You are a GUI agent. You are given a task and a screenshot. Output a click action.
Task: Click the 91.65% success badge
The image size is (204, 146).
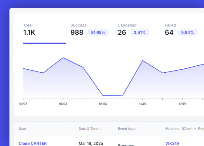98,33
